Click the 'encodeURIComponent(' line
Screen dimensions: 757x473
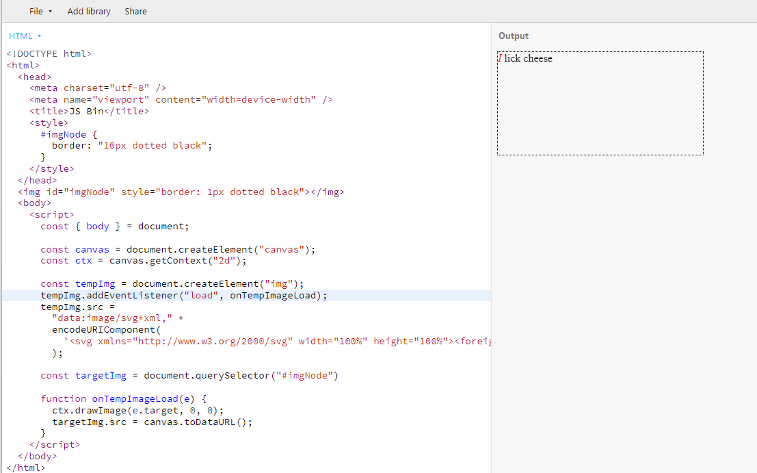[x=106, y=329]
